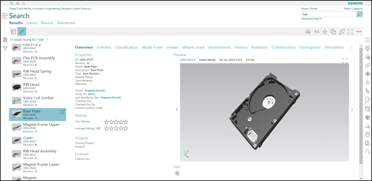Open the table view icon under Part
Viewport: 372px width, 181px height.
[x=177, y=173]
